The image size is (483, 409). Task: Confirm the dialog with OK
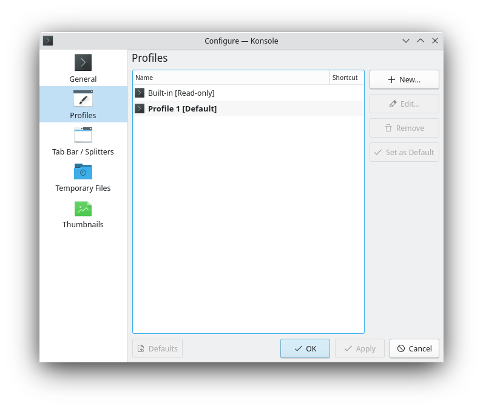pyautogui.click(x=305, y=348)
